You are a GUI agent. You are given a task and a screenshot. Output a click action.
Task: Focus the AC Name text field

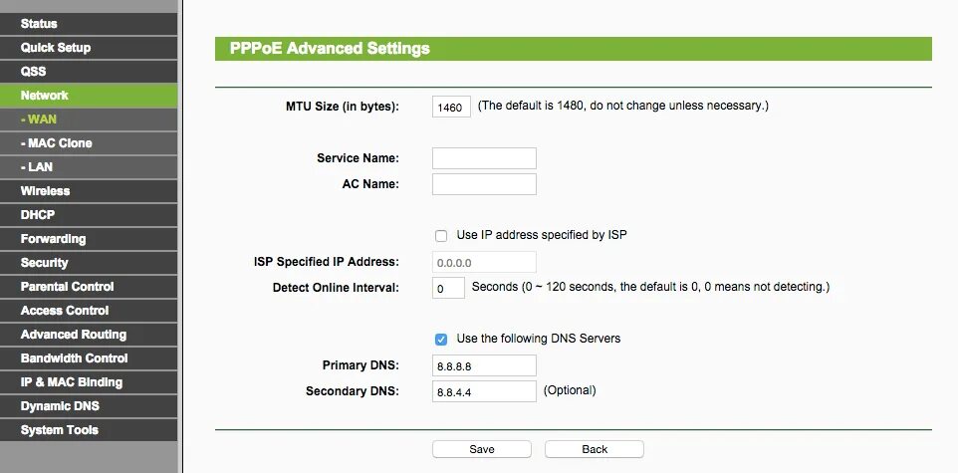(484, 184)
